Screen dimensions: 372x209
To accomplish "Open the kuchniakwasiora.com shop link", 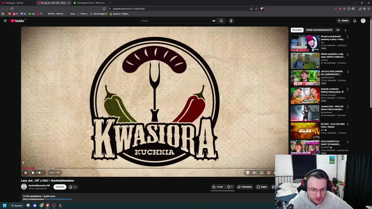I will coord(58,199).
